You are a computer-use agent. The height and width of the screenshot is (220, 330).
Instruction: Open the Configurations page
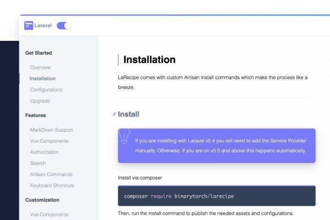[46, 90]
